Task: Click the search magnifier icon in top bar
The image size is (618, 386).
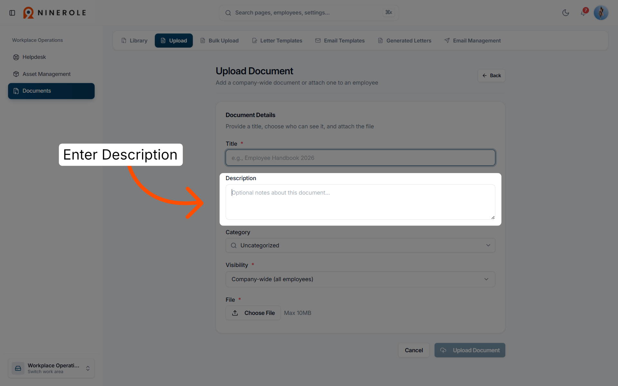Action: click(x=228, y=13)
